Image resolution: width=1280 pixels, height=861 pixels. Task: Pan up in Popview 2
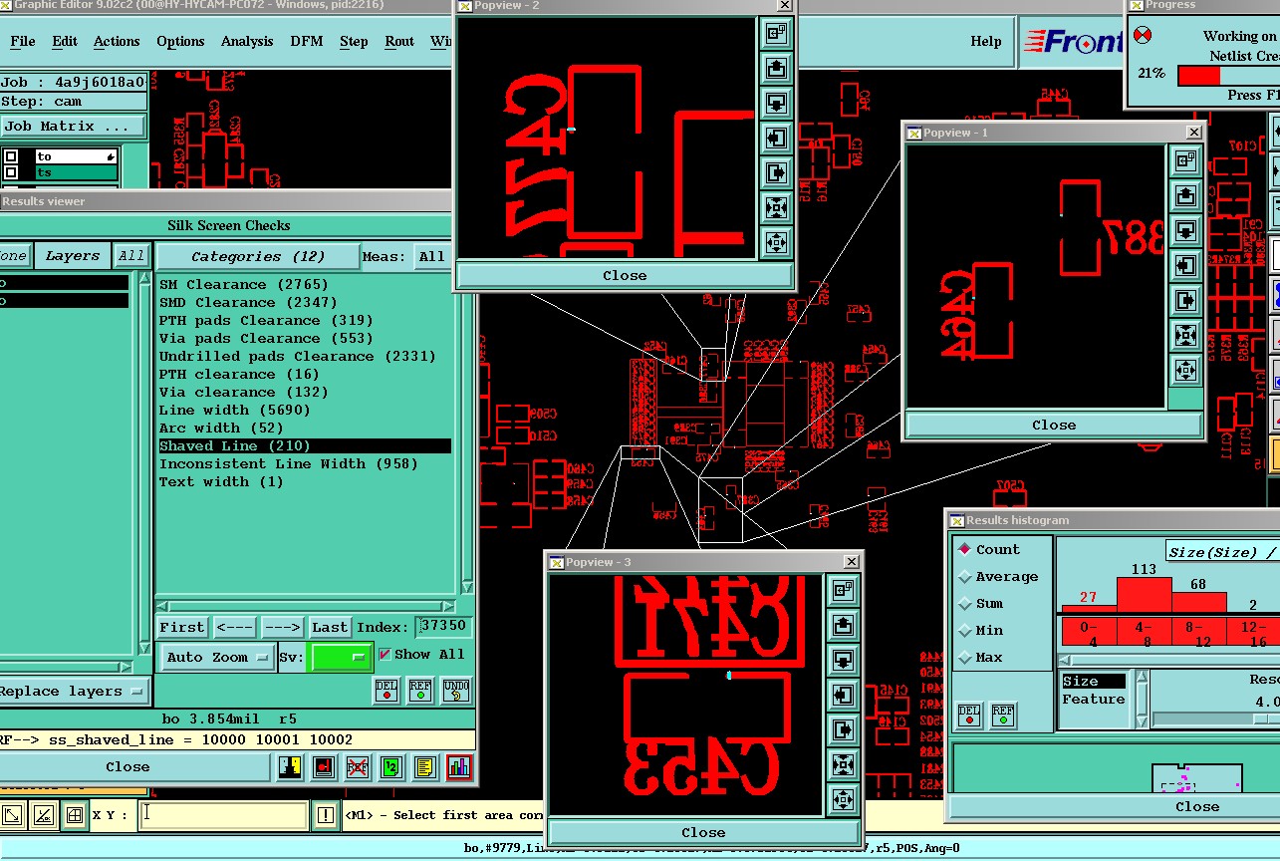776,68
